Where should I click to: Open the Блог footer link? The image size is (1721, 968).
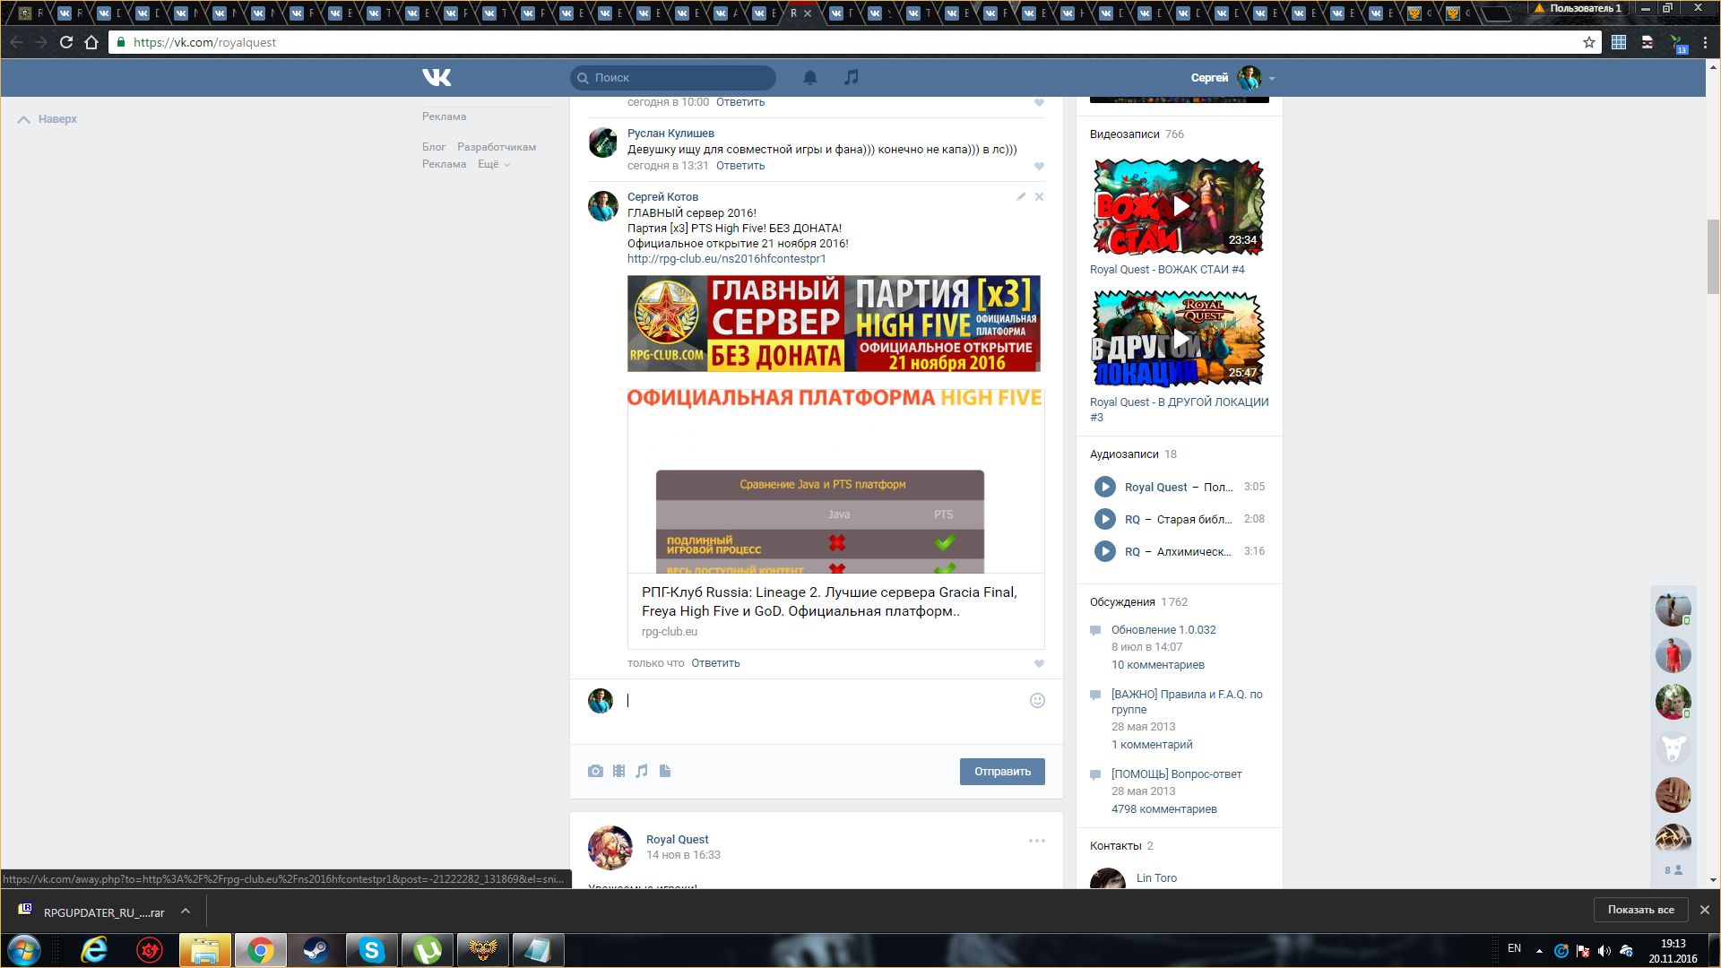coord(434,147)
